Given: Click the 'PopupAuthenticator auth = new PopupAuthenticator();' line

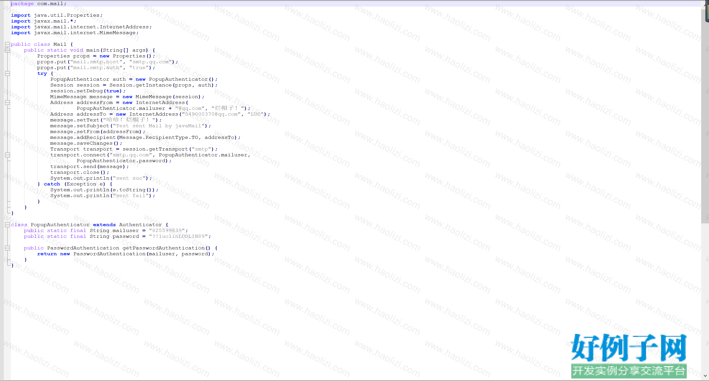Looking at the screenshot, I should click(134, 79).
